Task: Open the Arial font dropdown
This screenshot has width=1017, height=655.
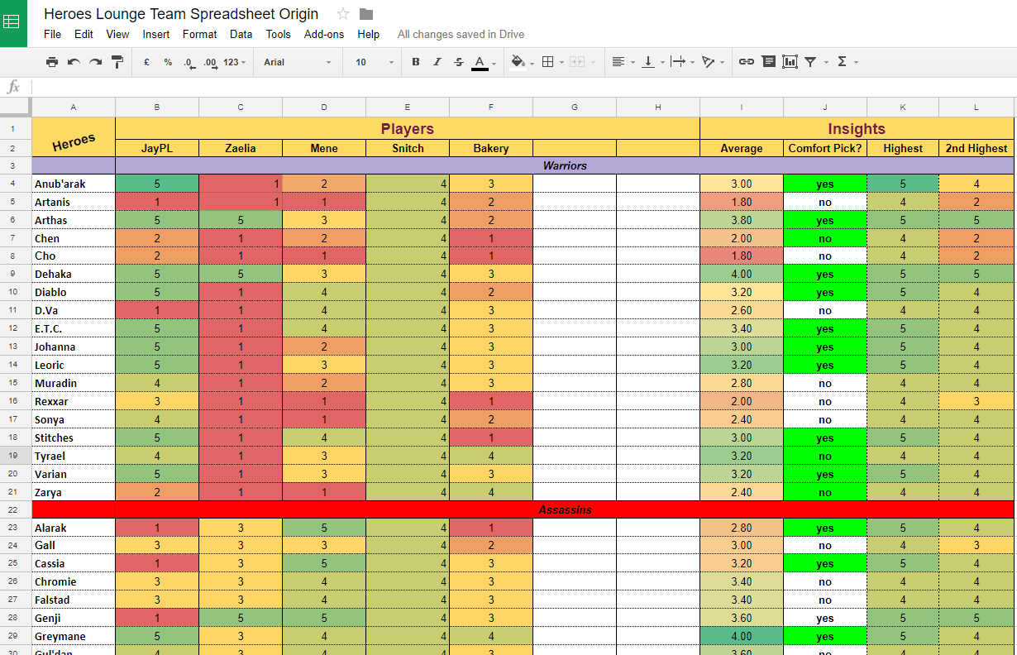Action: [x=298, y=62]
